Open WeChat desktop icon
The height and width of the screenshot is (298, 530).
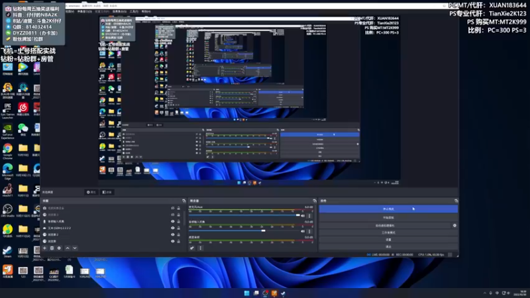click(x=23, y=129)
